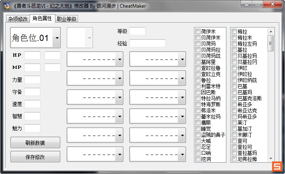Toggle the 盗贼的鼻子 checkbox
This screenshot has width=285, height=174.
pos(198,135)
